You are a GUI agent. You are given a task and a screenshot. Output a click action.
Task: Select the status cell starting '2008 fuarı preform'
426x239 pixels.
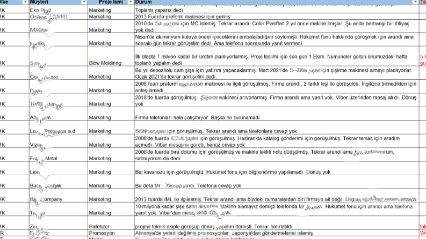(277, 87)
